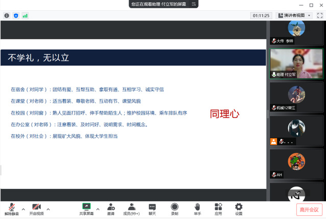Open the 设置 settings gear
Image resolution: width=326 pixels, height=219 pixels.
click(239, 209)
